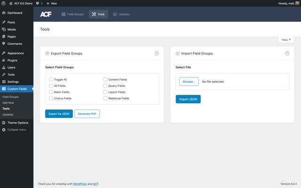301x188 pixels.
Task: Open Add New in Custom Fields submenu
Action: 8,103
